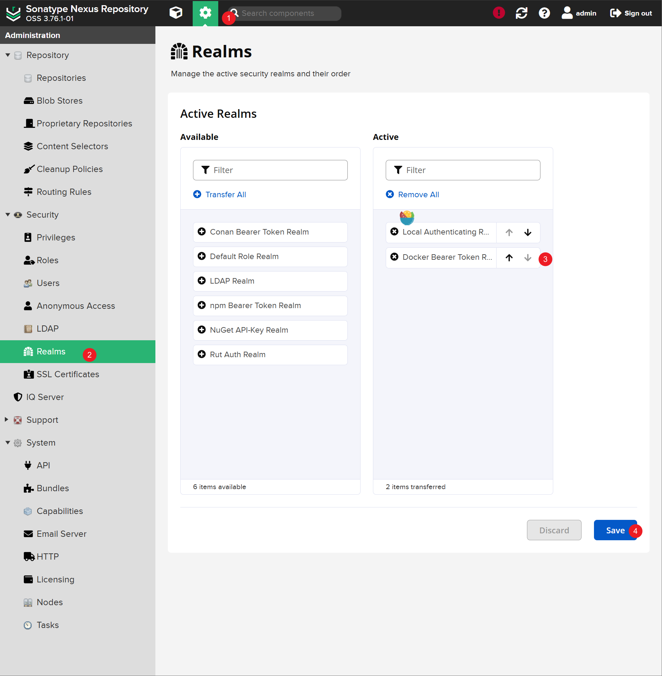Screen dimensions: 662x676
Task: Click the Remove All link
Action: point(412,194)
